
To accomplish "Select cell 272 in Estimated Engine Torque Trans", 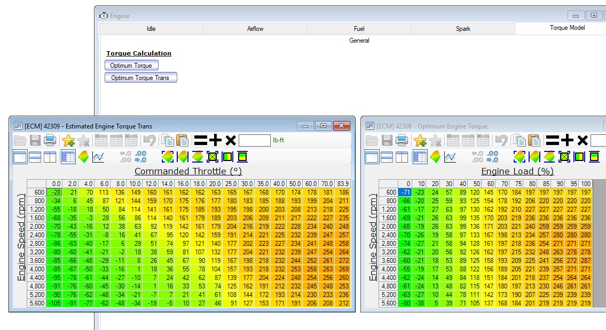I will pos(343,261).
